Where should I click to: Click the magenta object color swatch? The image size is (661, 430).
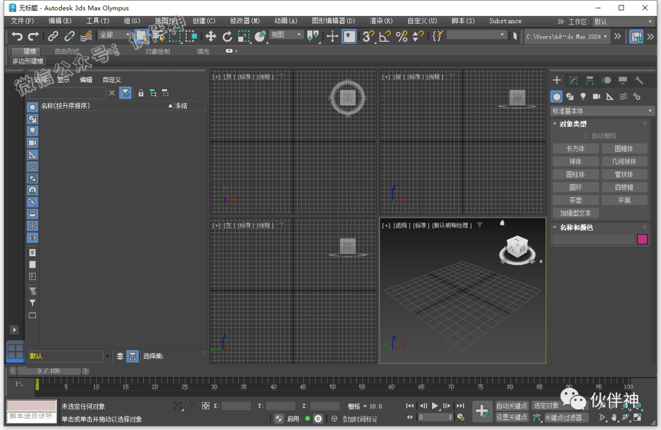click(642, 239)
